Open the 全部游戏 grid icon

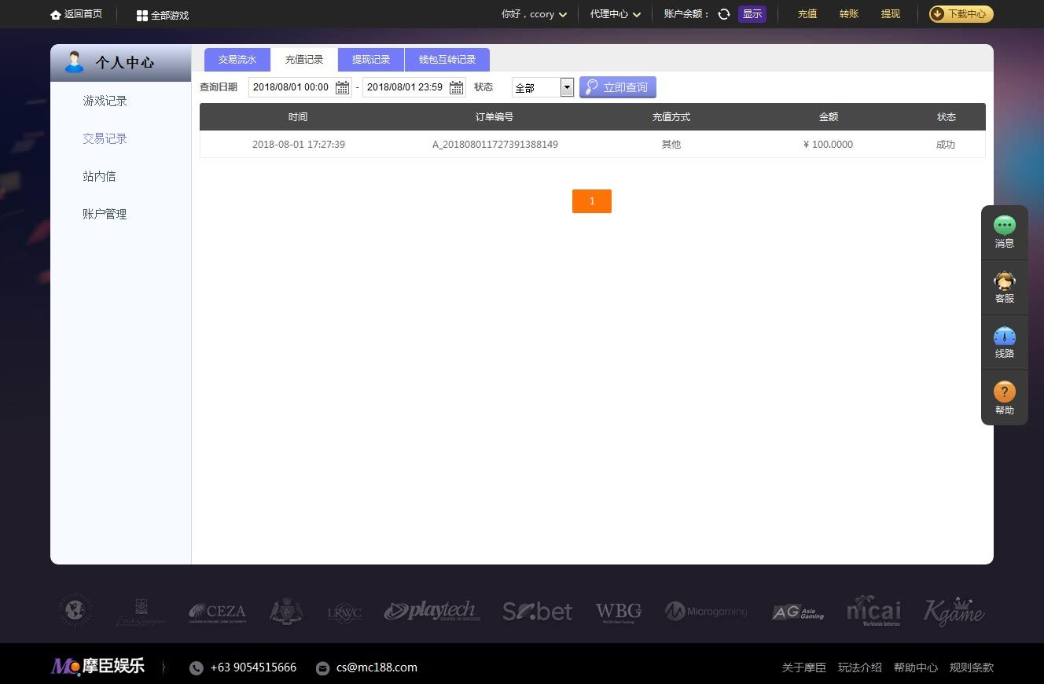142,15
